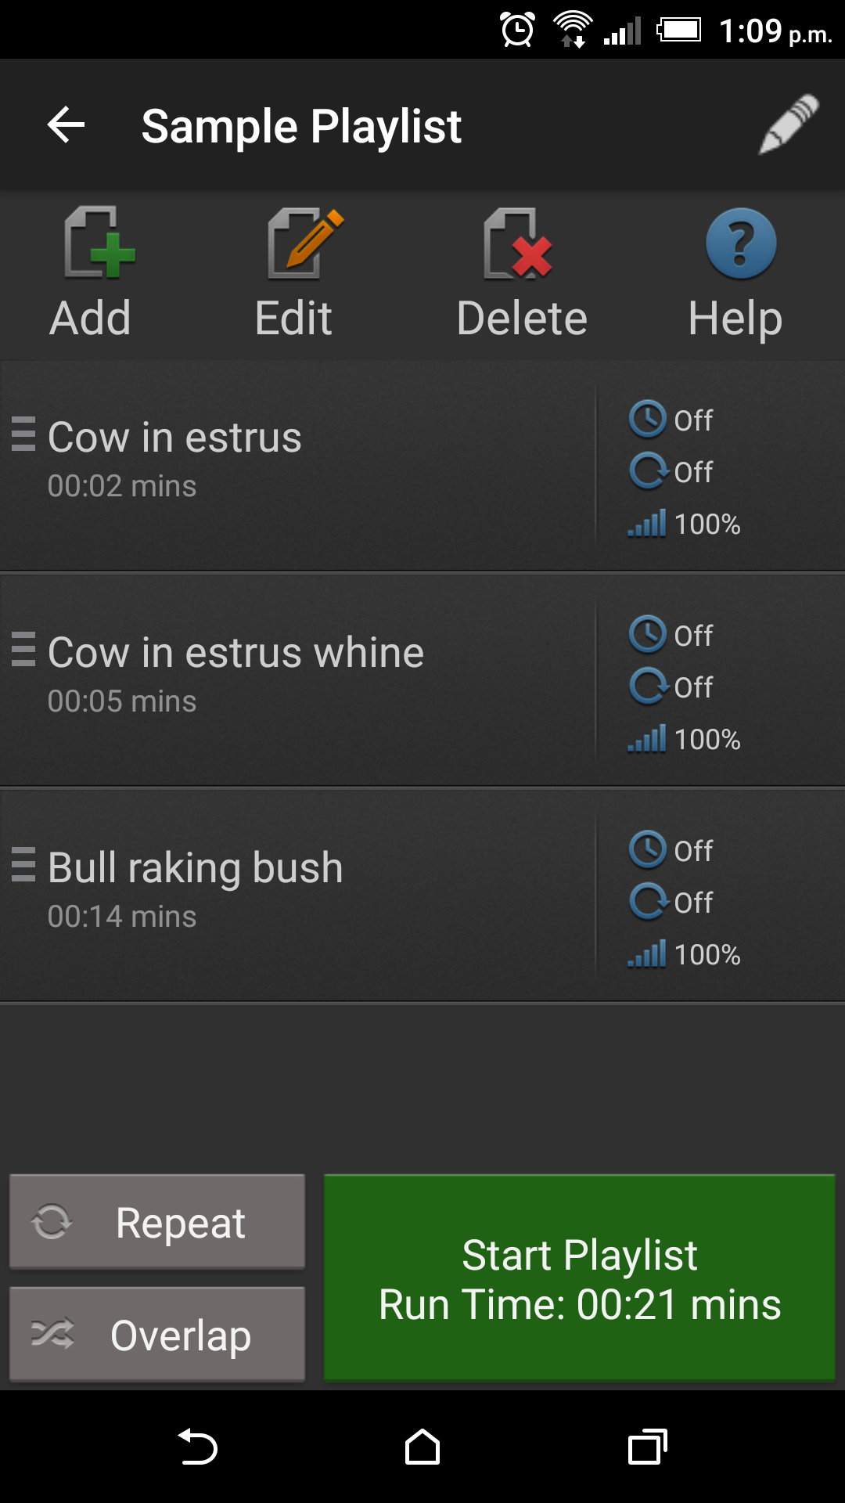
Task: Tap 100% volume for Cow in estrus whine
Action: (x=684, y=739)
